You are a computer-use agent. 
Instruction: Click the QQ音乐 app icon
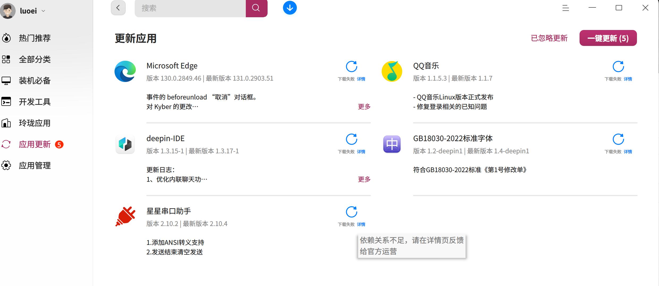tap(392, 71)
